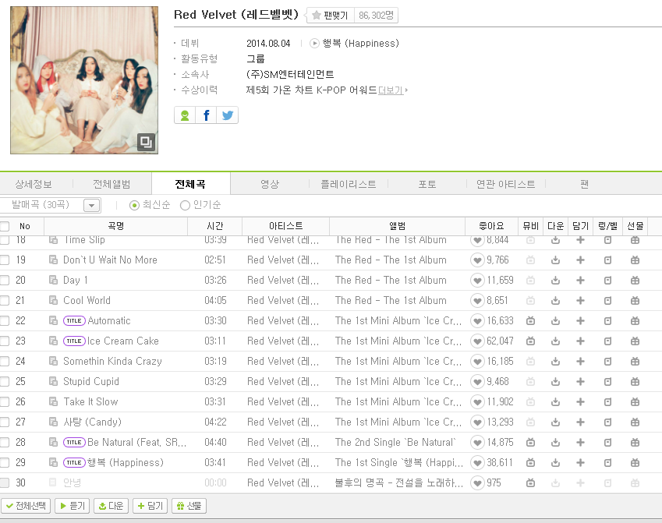Click the Facebook share icon
The image size is (662, 523).
click(206, 115)
